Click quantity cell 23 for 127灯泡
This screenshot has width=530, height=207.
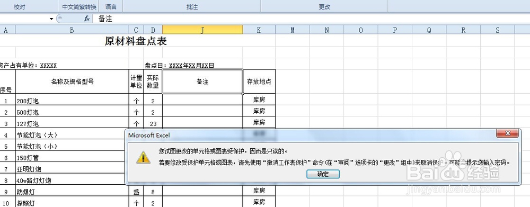(x=153, y=123)
